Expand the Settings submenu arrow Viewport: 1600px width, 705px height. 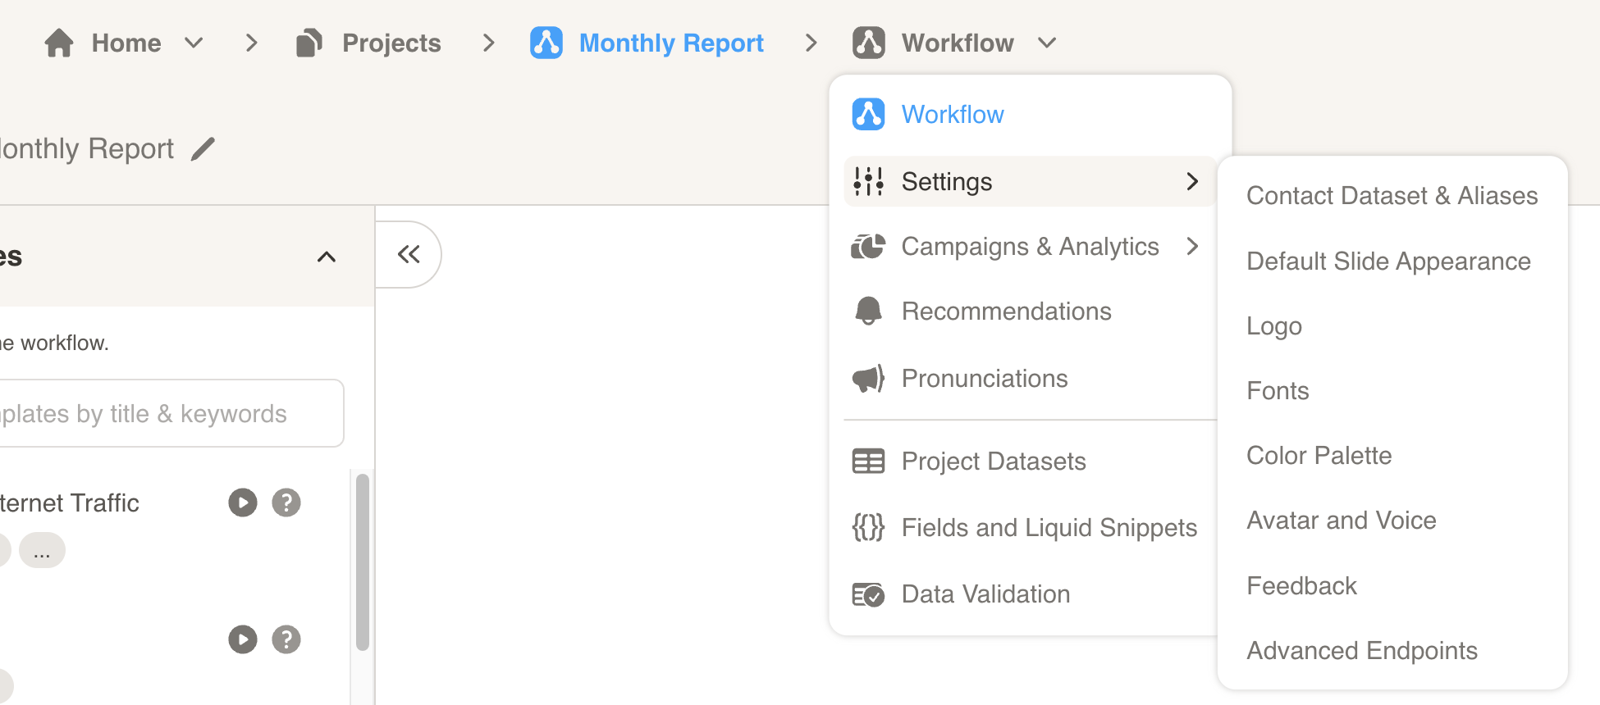coord(1193,181)
